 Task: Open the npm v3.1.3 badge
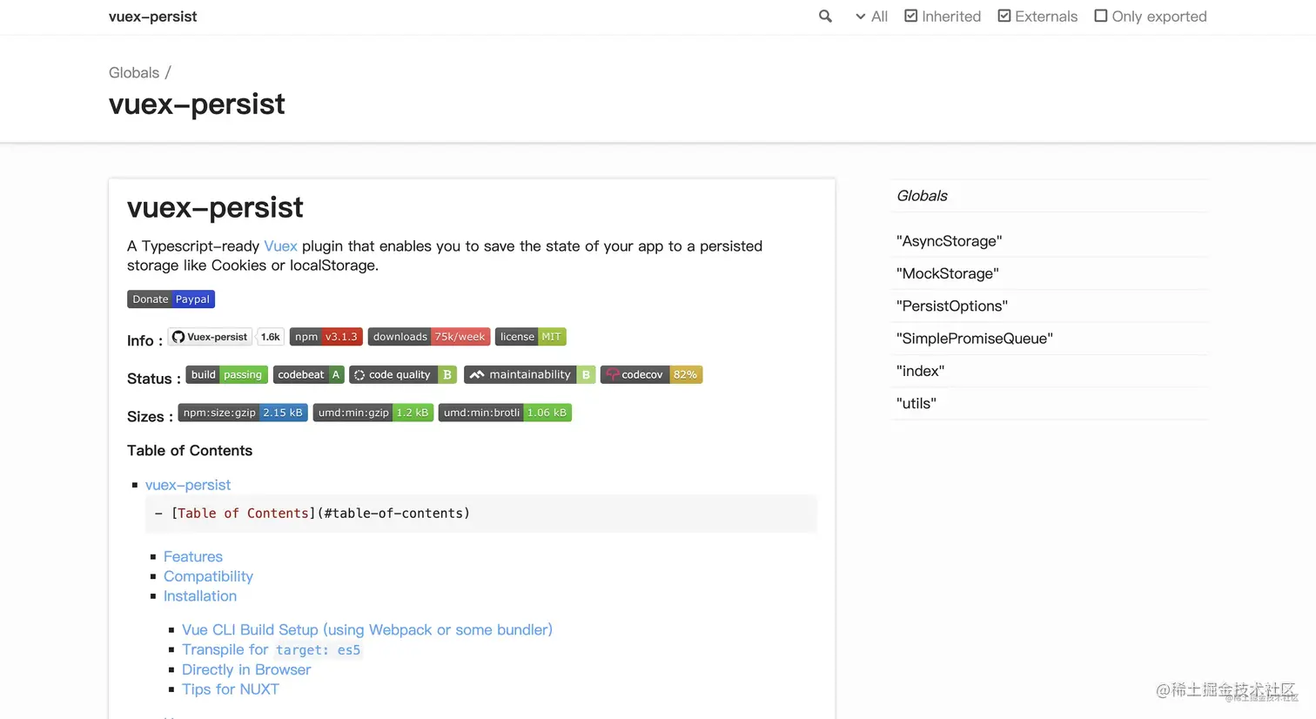(326, 337)
